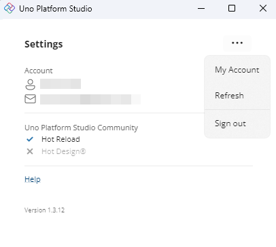Click the Uno Platform Studio logo icon
The width and height of the screenshot is (276, 247).
coord(10,8)
